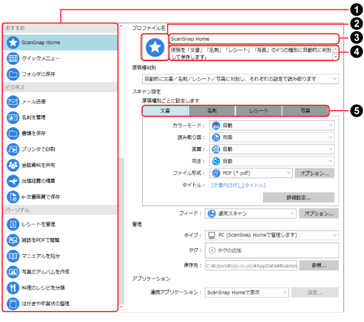Switch to the レシート tab
This screenshot has width=364, height=322.
[259, 111]
